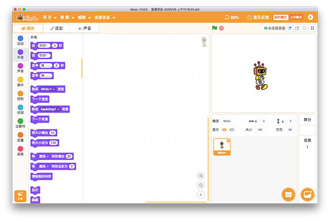Select the 声音 sound category
Image resolution: width=330 pixels, height=221 pixels.
tap(20, 68)
